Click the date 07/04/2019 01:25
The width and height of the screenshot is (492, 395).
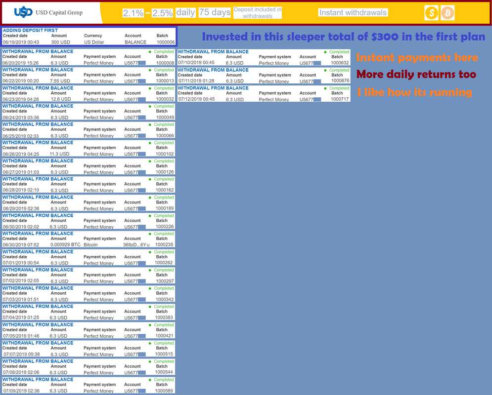click(21, 317)
